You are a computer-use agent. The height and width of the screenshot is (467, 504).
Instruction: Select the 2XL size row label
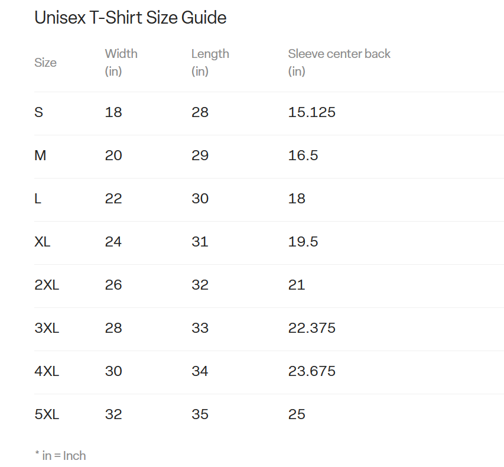pyautogui.click(x=47, y=285)
